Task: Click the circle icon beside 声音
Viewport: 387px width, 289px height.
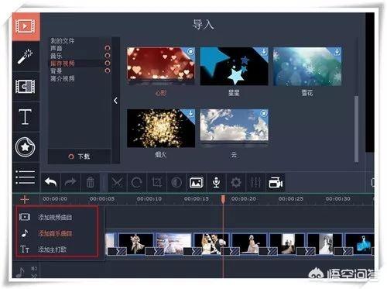Action: [108, 48]
